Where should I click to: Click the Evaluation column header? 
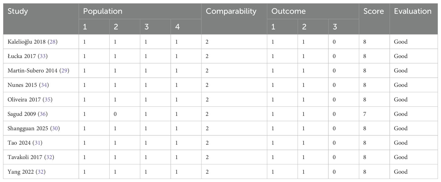coord(413,11)
